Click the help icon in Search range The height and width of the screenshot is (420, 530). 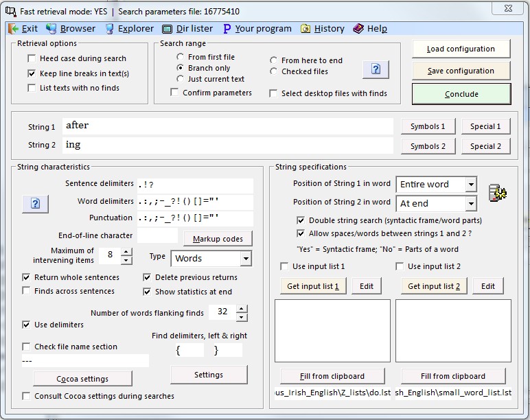pos(376,69)
